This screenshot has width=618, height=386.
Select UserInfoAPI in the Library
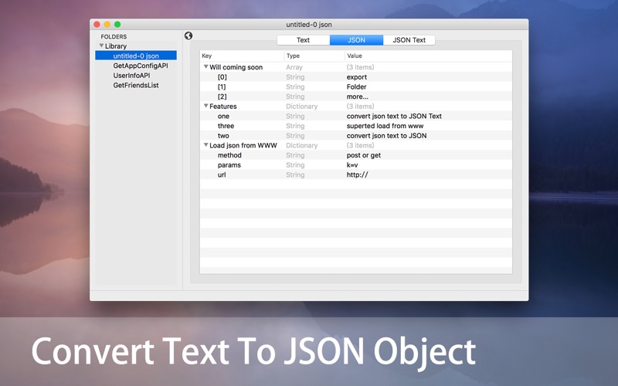click(131, 75)
